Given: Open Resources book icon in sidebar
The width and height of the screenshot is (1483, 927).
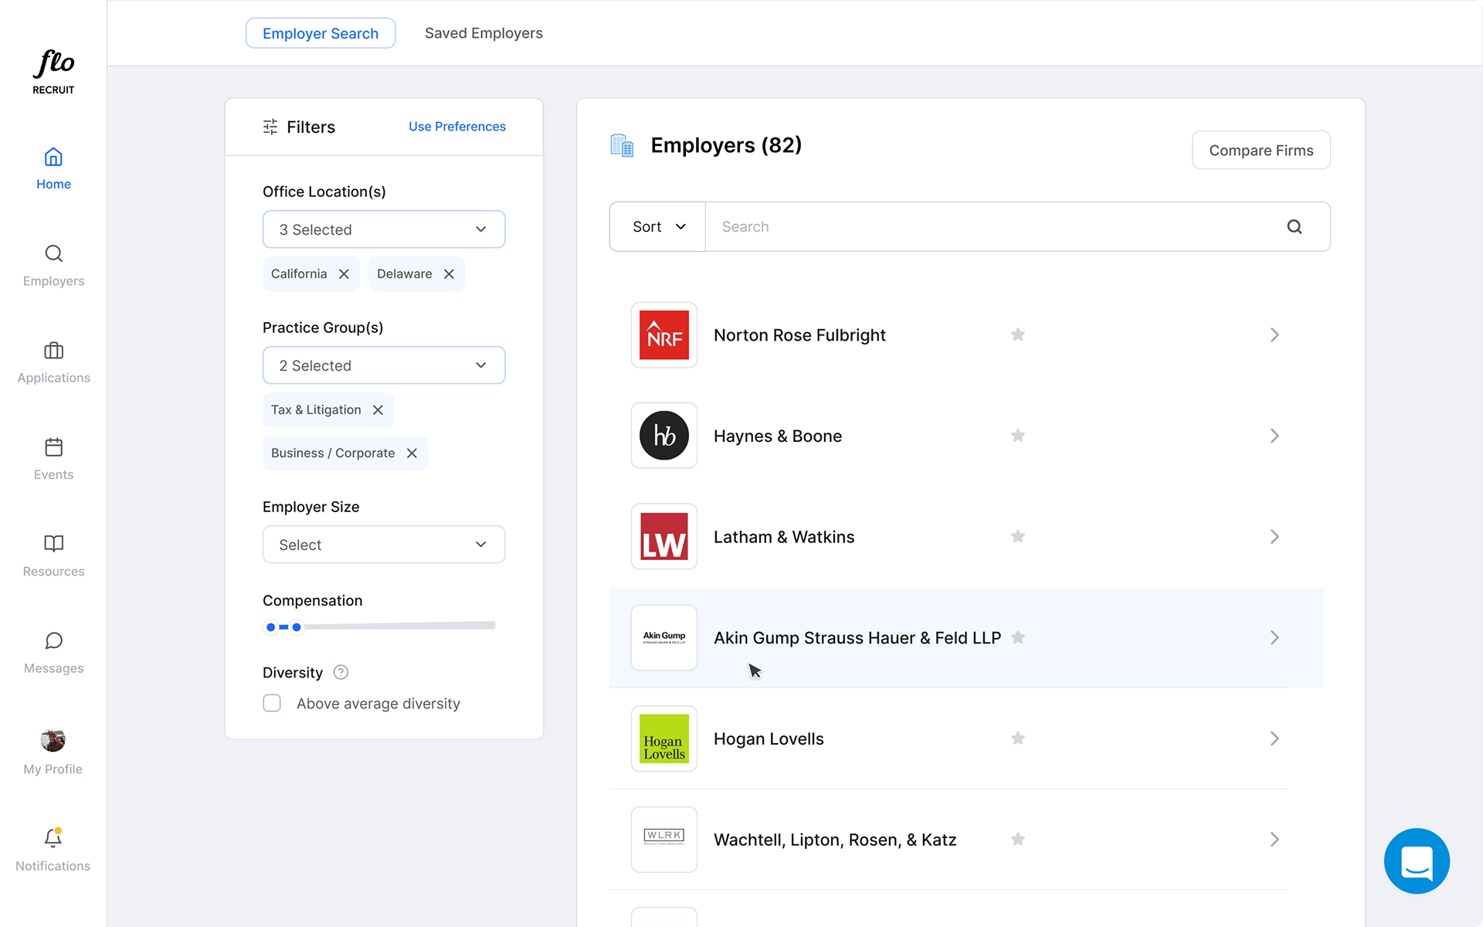Looking at the screenshot, I should (x=53, y=544).
